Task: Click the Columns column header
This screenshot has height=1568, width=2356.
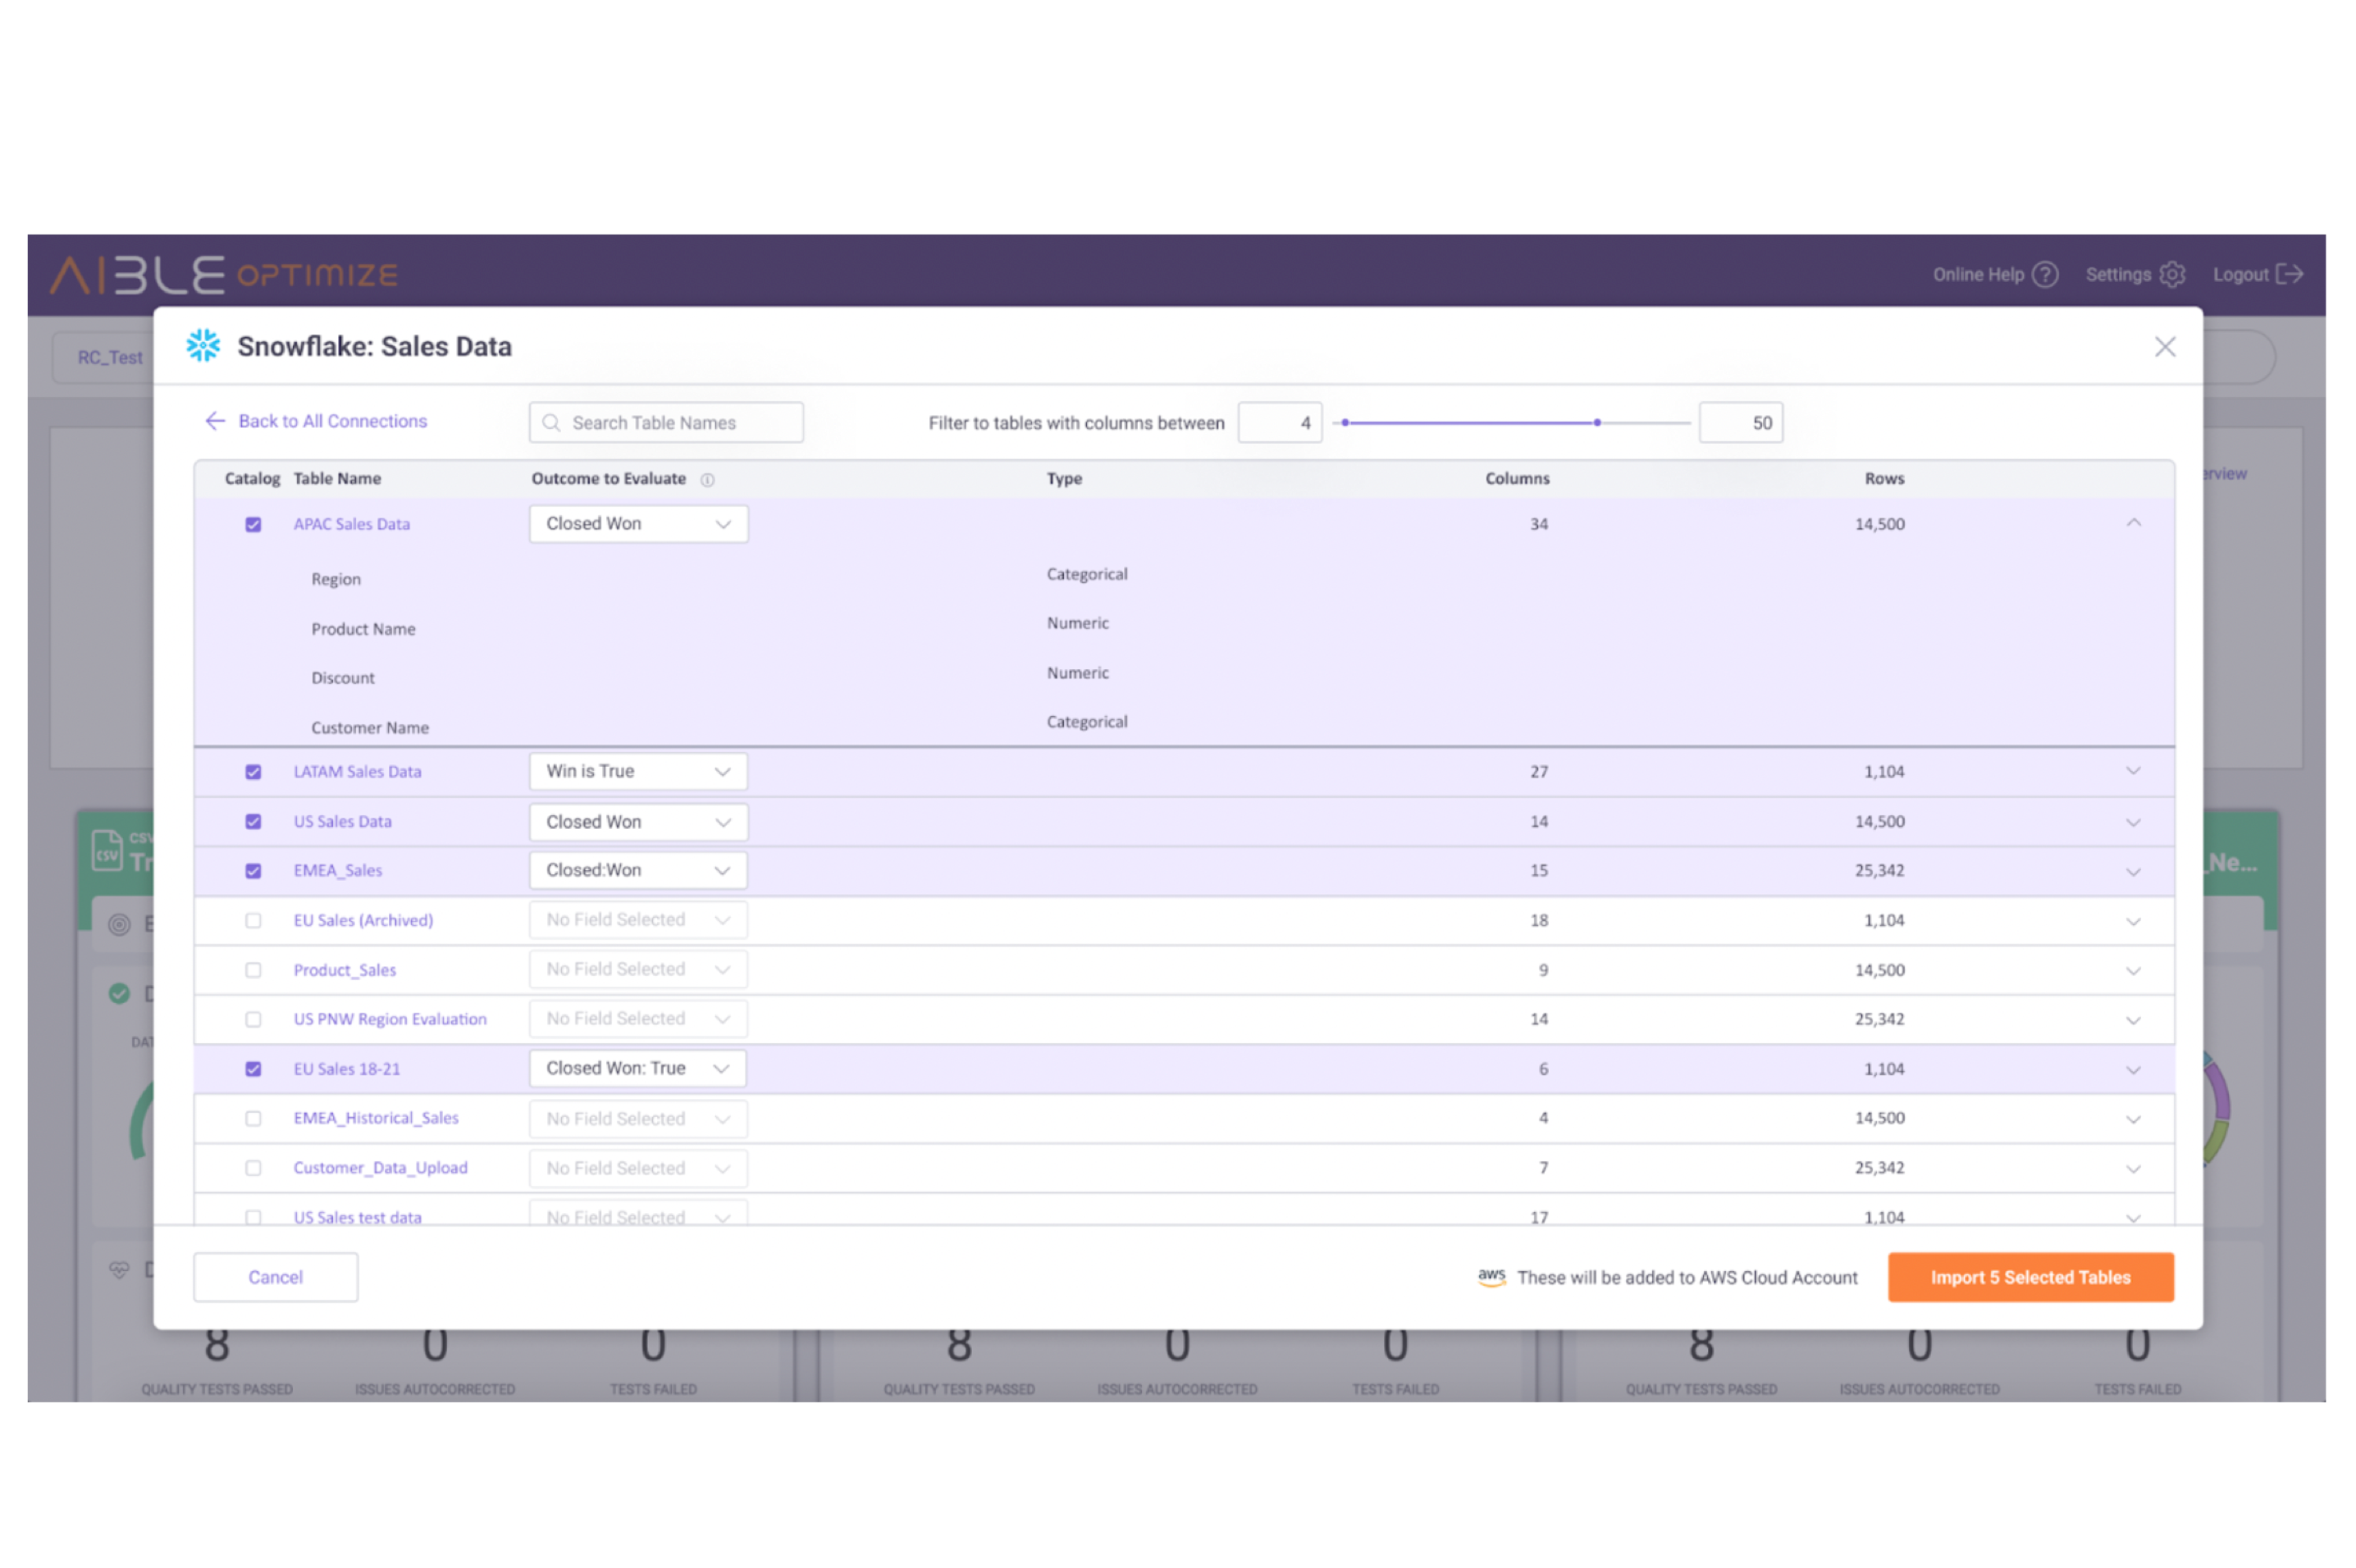Action: coord(1517,479)
